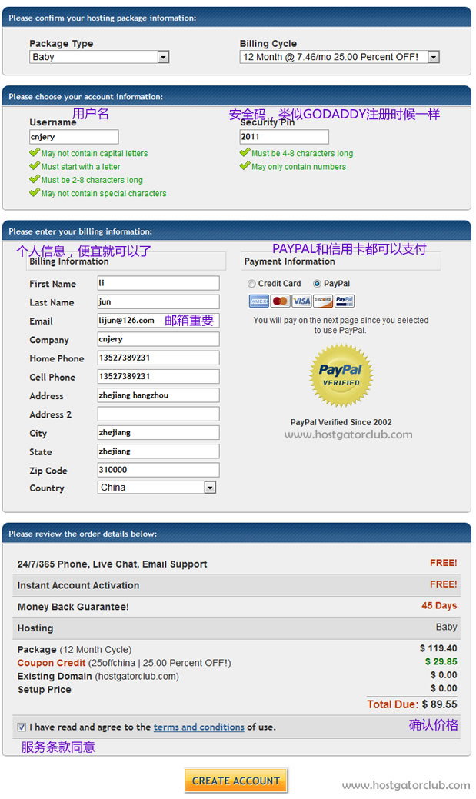Open the Billing Cycle dropdown

[339, 57]
